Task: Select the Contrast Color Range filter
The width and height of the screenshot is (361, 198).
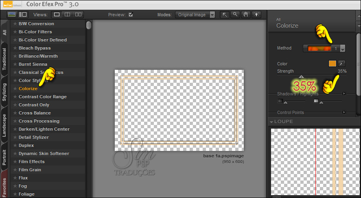Action: coord(43,97)
